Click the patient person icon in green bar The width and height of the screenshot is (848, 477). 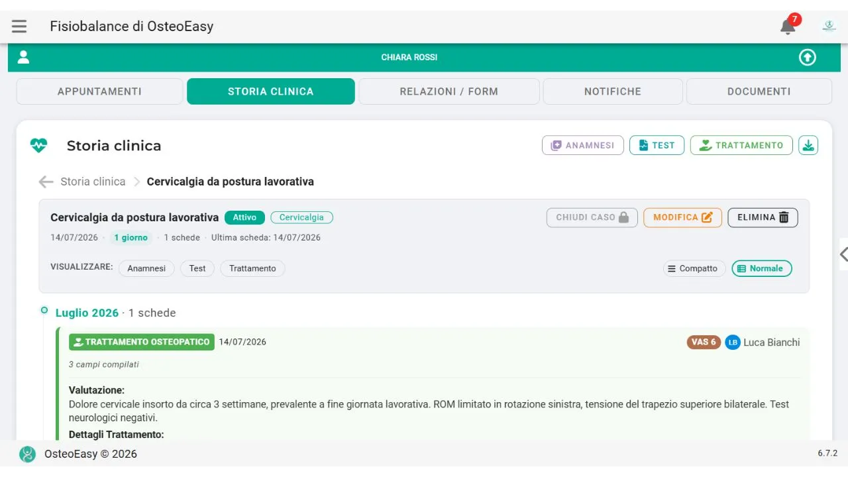pyautogui.click(x=24, y=57)
